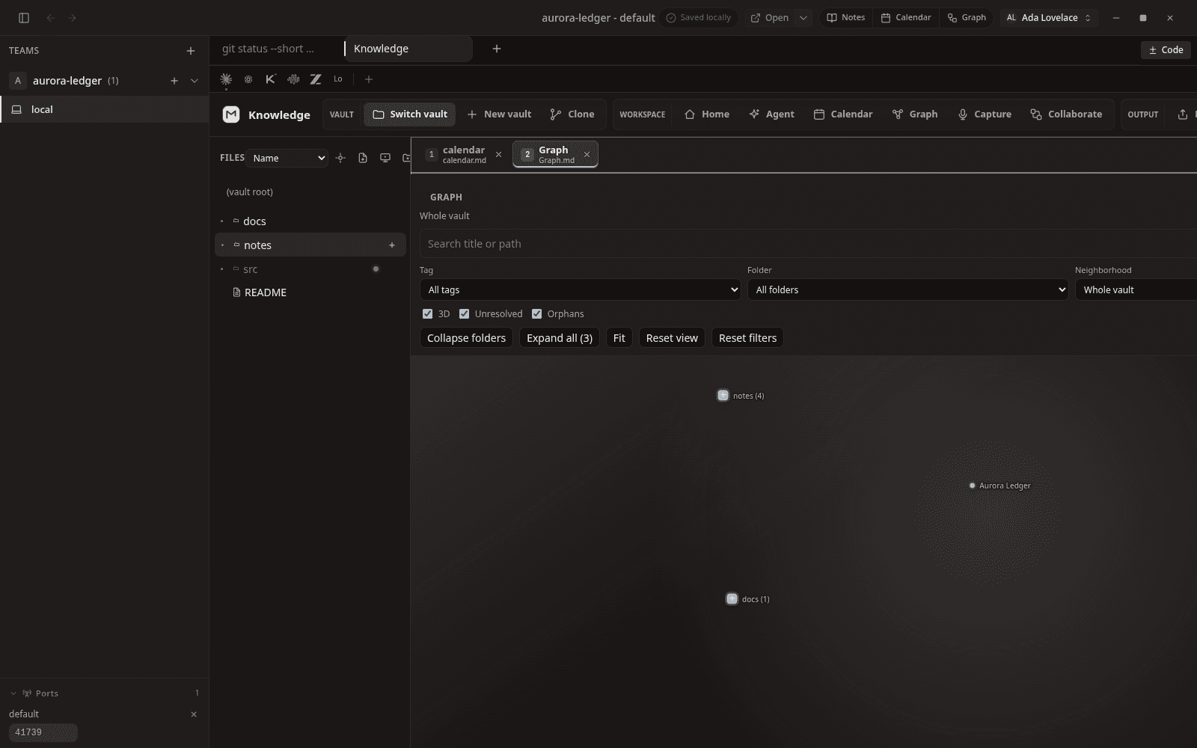Open the All tags dropdown

point(580,290)
